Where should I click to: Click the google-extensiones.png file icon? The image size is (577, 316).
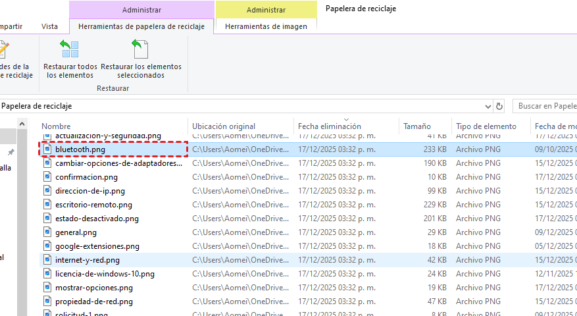coord(47,246)
